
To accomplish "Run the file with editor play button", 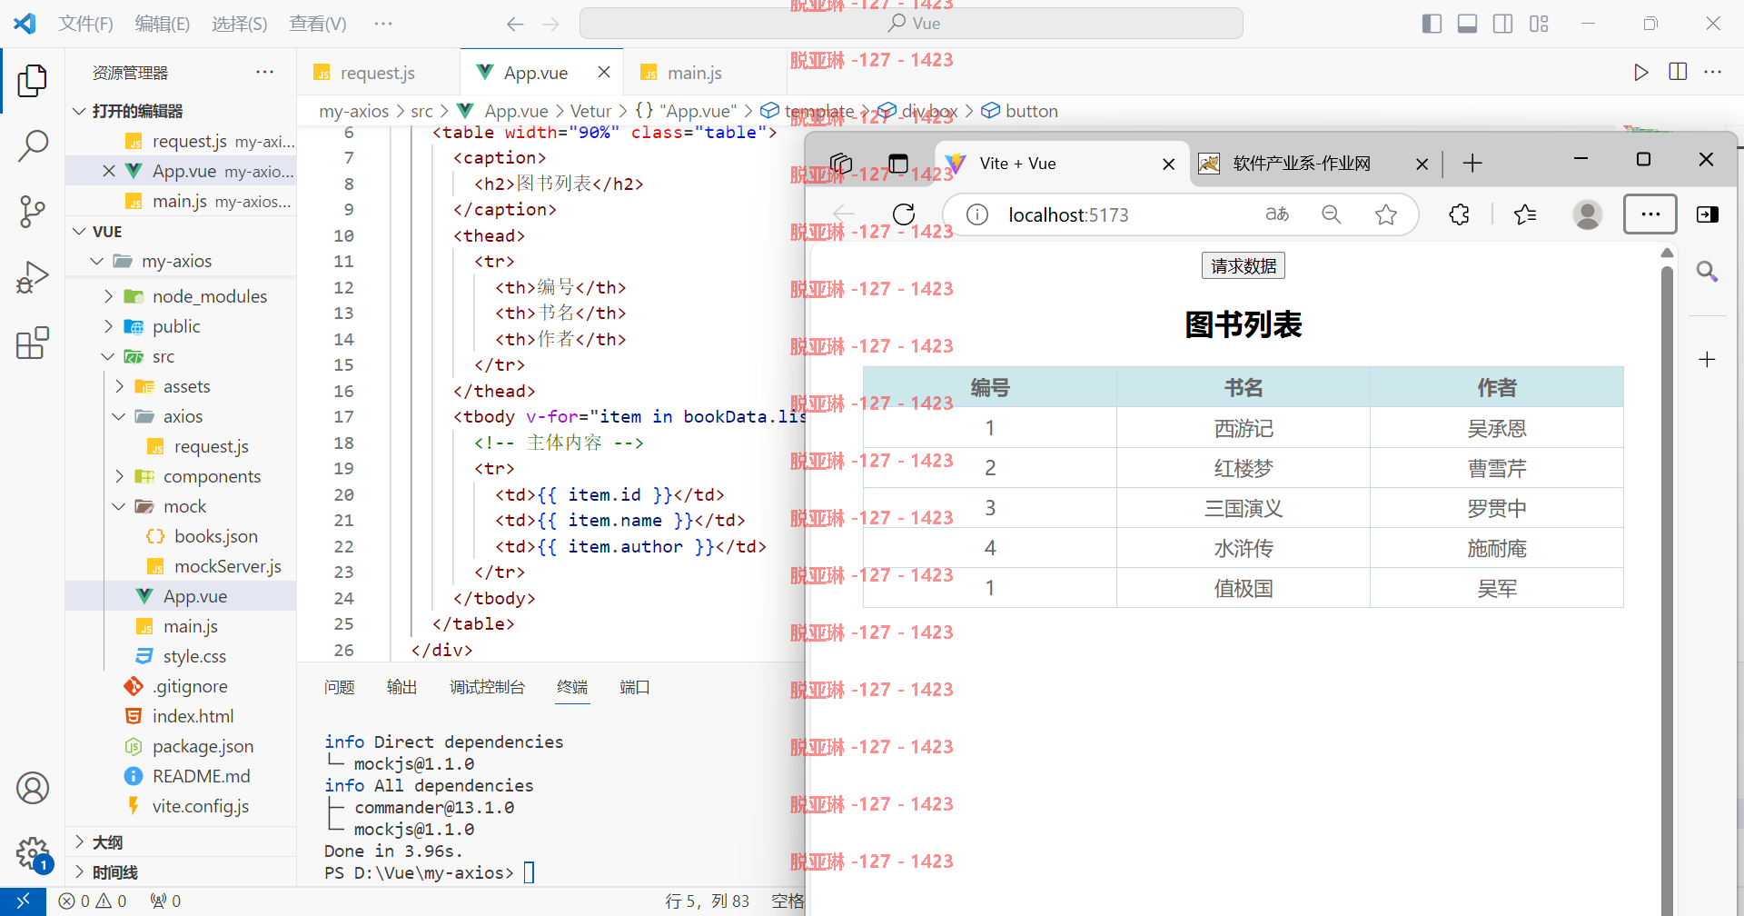I will (x=1640, y=73).
